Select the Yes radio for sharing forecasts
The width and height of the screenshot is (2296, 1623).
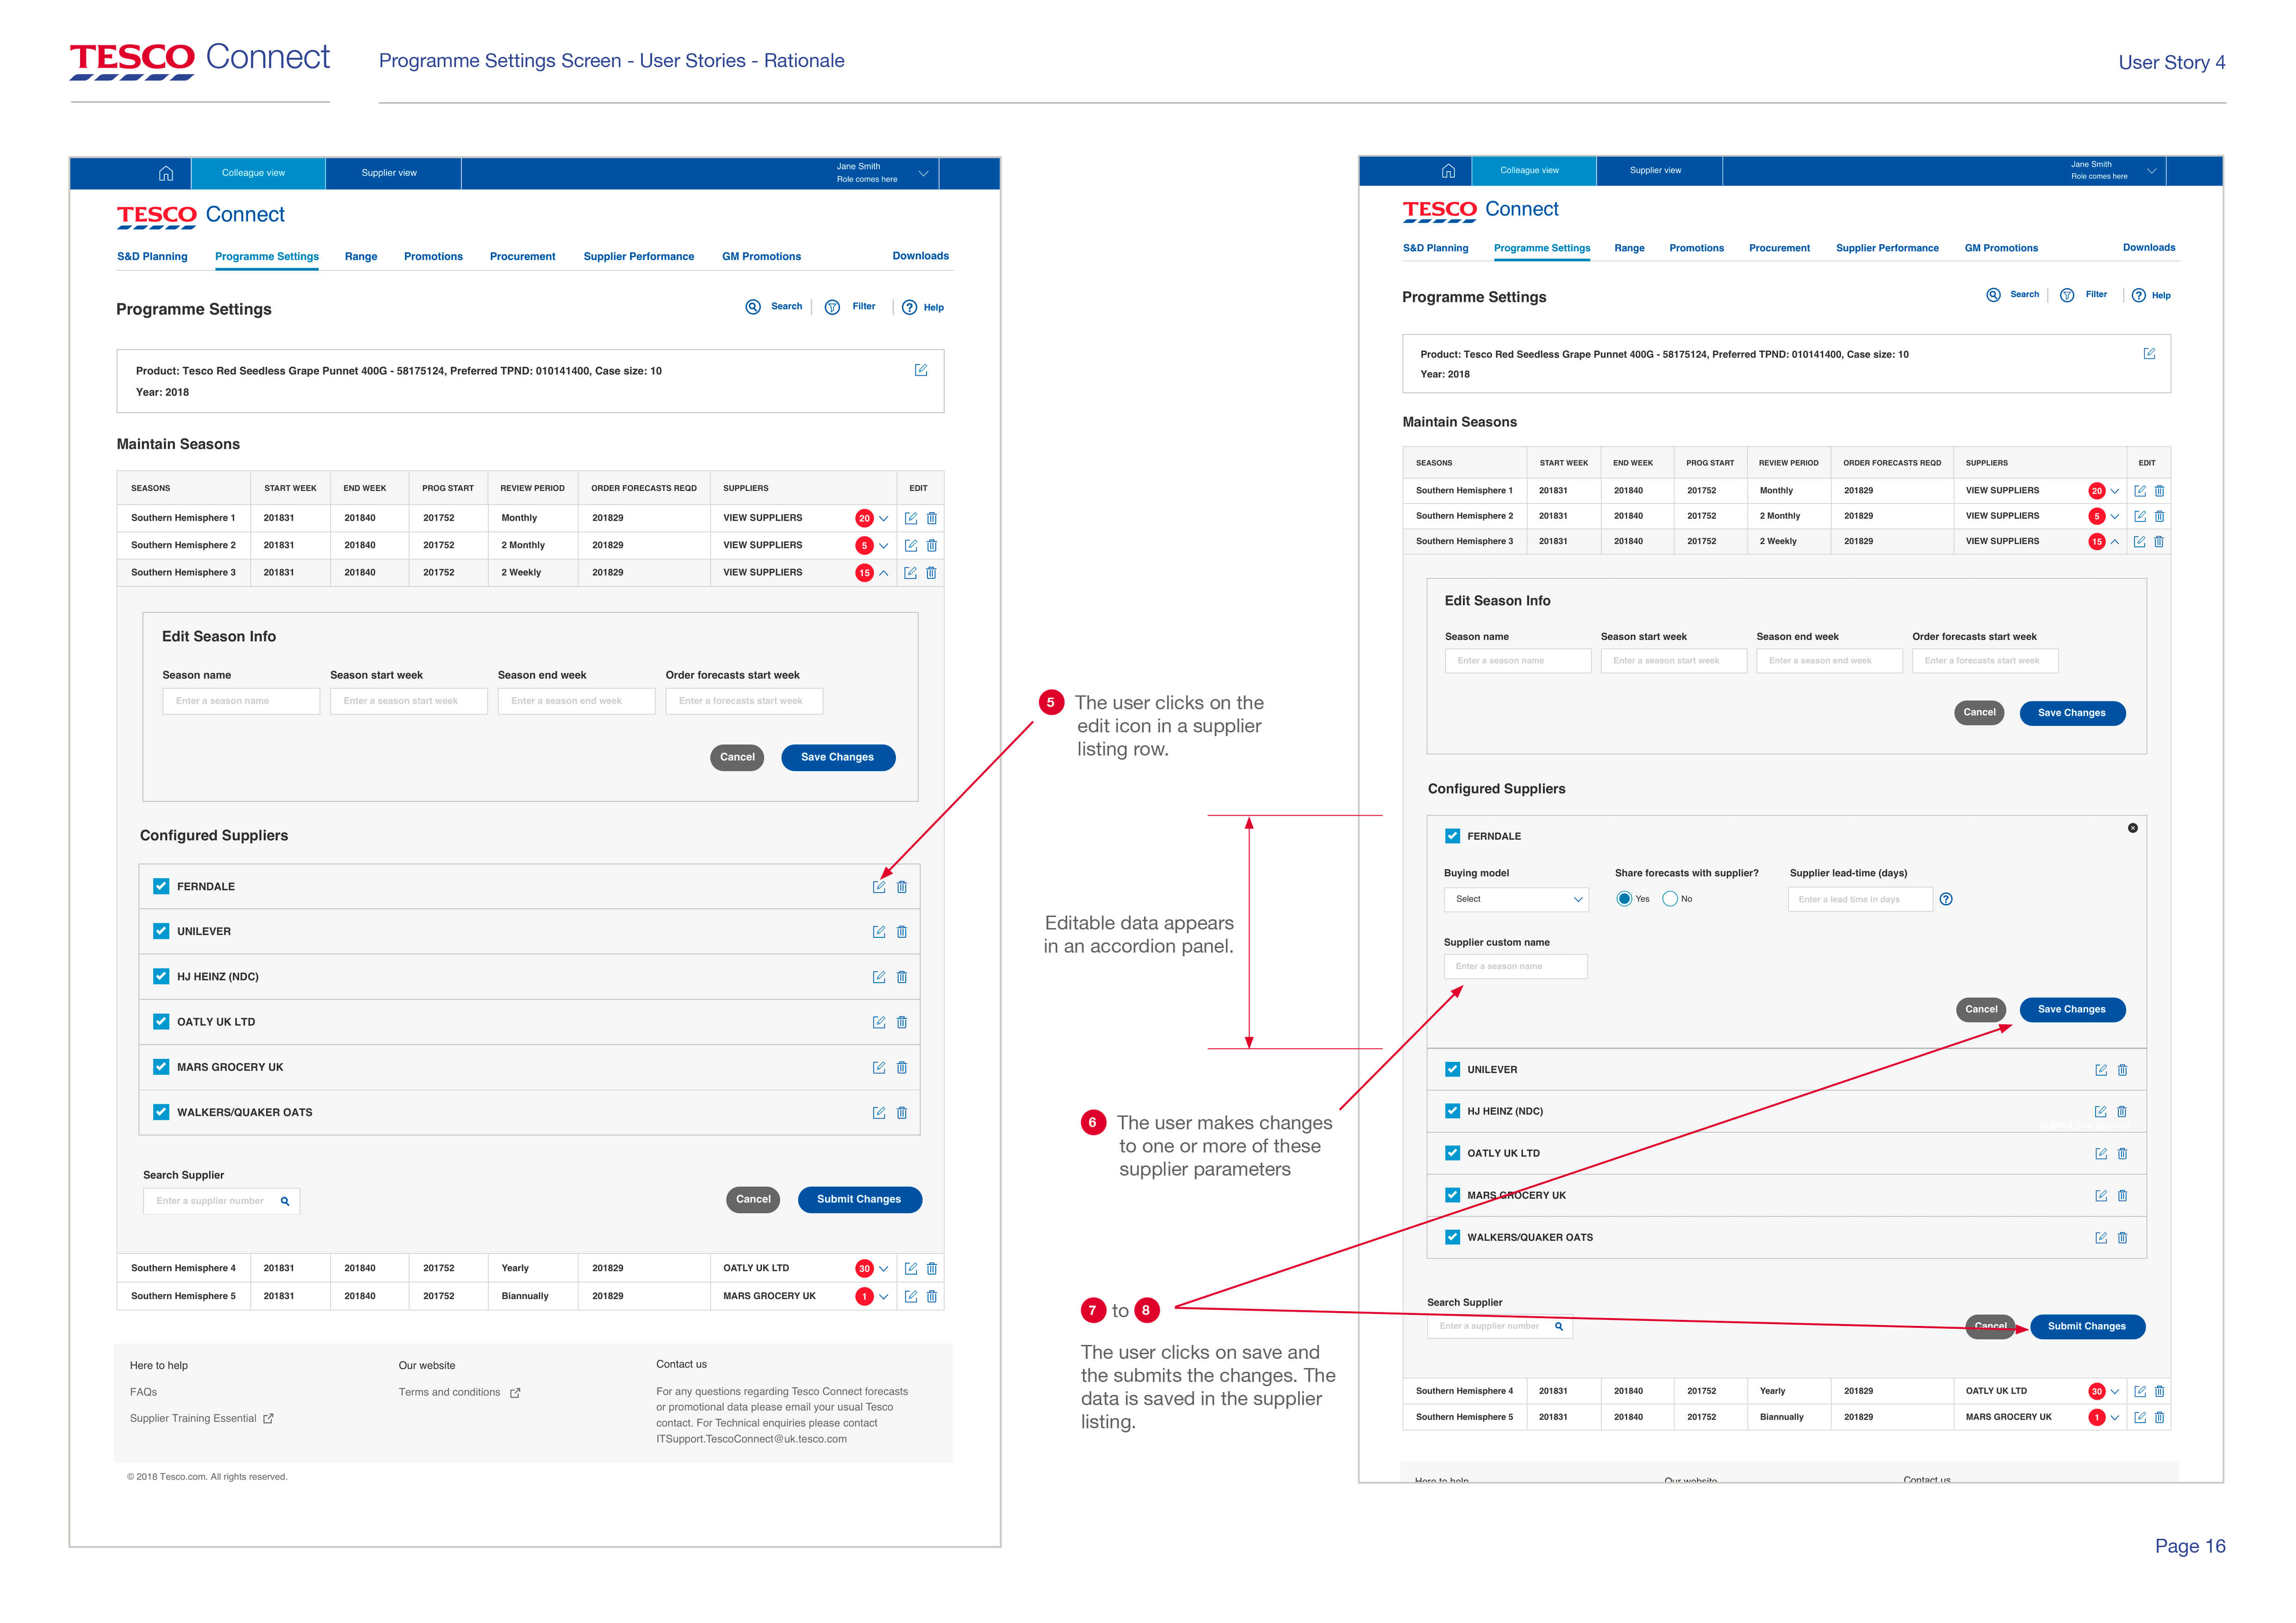(1624, 898)
